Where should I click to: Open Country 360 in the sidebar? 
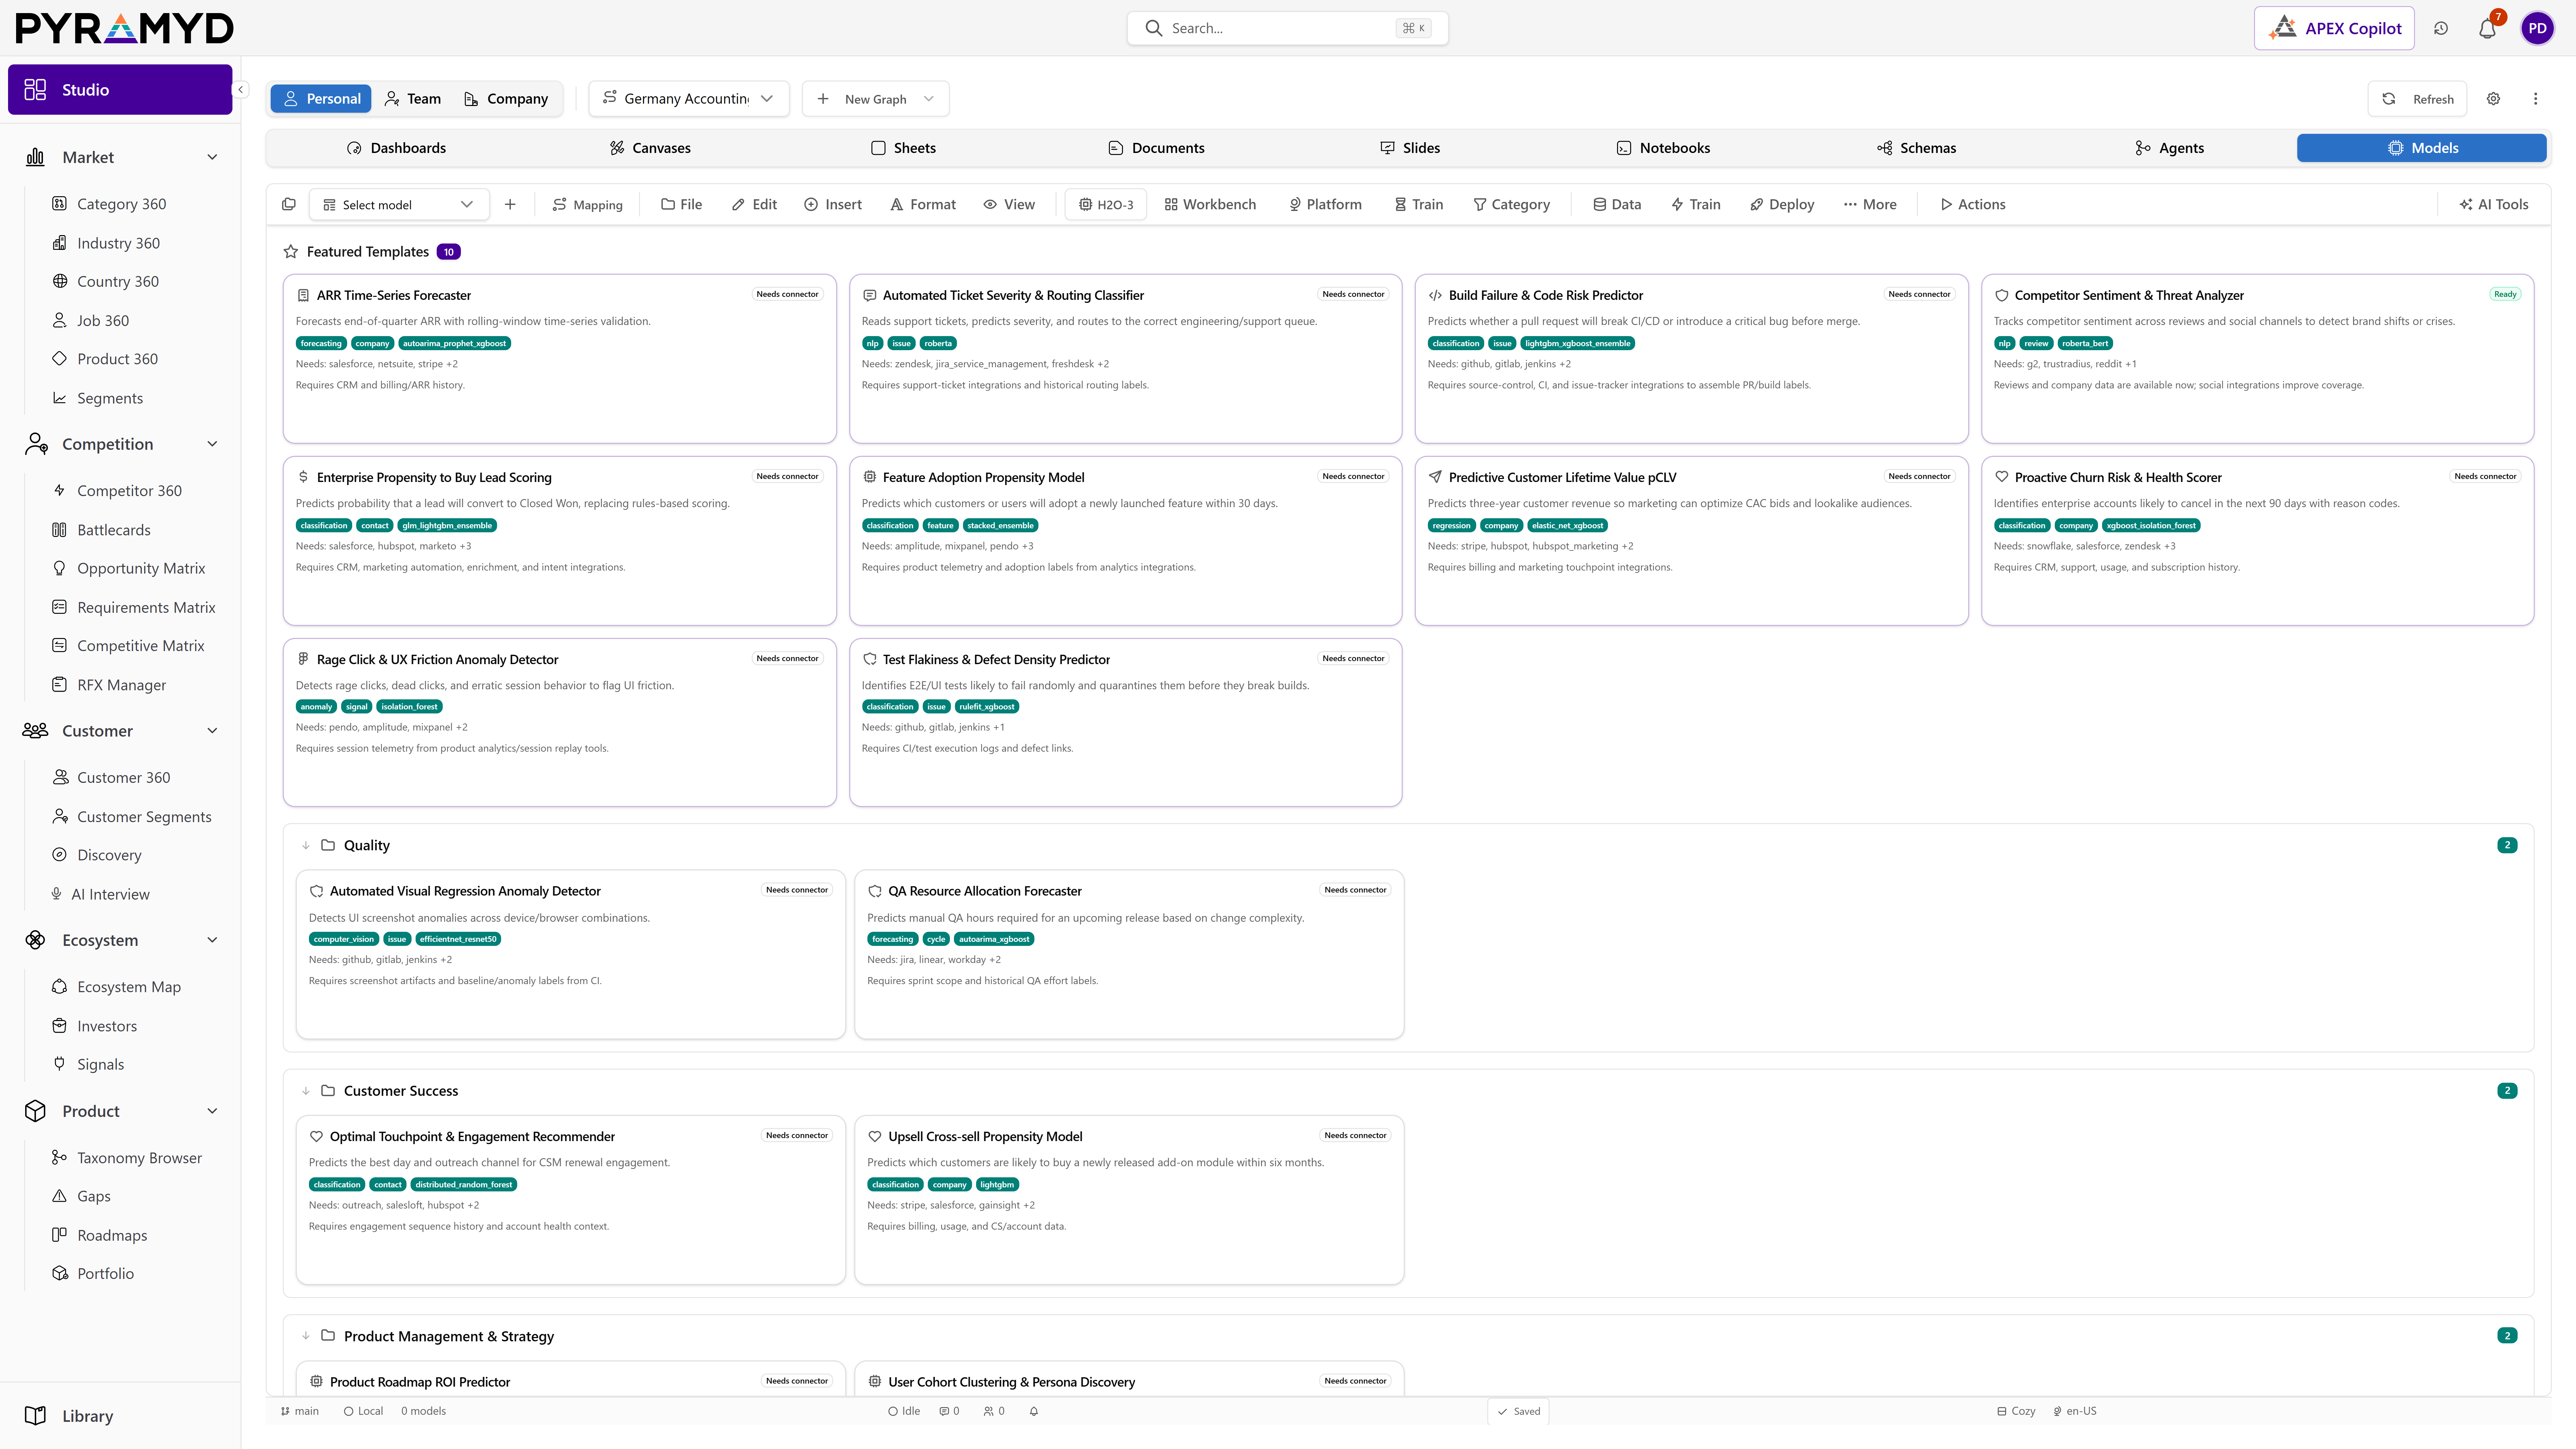(x=118, y=282)
